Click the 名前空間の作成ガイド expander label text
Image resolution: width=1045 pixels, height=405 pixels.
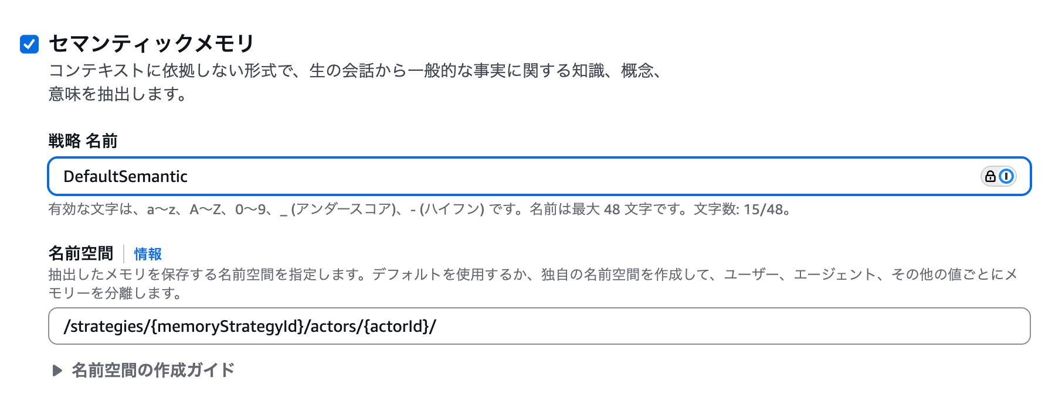tap(153, 370)
